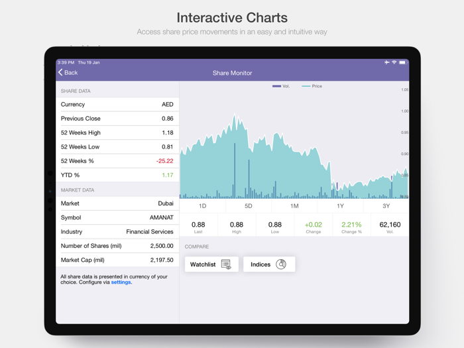Tap the Indices pie chart icon
Image resolution: width=464 pixels, height=348 pixels.
(x=281, y=264)
